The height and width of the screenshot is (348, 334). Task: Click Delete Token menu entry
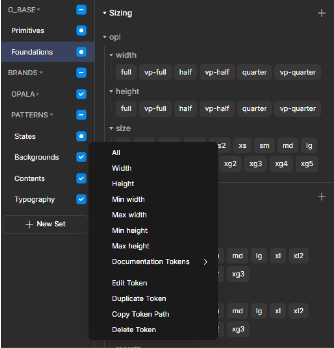pos(134,330)
